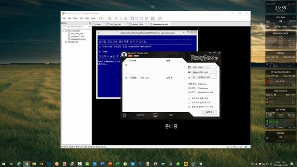Select Windows 7 x64 in the library tree
This screenshot has height=167, width=297.
(x=77, y=36)
